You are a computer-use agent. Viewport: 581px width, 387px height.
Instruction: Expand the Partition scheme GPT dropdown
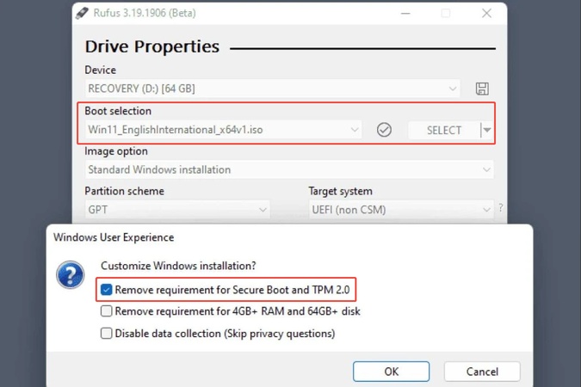(177, 209)
